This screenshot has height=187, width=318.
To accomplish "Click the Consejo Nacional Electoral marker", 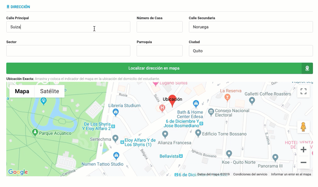I will point(211,112).
